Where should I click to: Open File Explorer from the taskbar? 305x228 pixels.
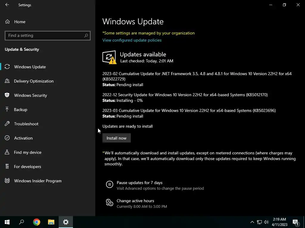pyautogui.click(x=51, y=222)
